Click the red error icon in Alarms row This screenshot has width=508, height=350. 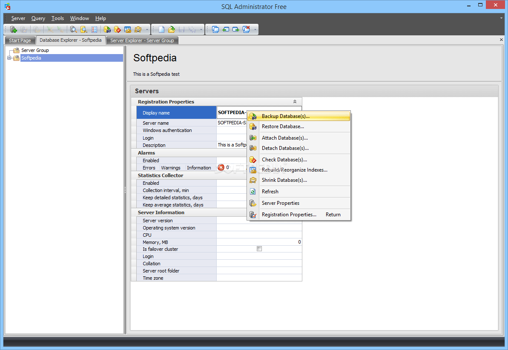point(221,167)
